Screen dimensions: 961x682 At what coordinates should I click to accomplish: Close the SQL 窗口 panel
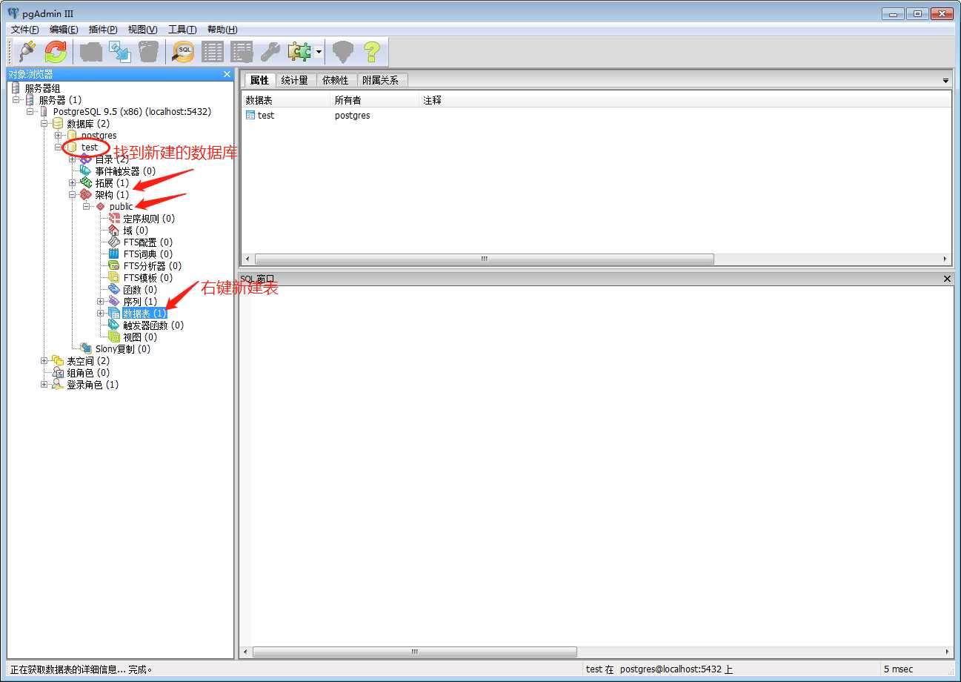(947, 278)
